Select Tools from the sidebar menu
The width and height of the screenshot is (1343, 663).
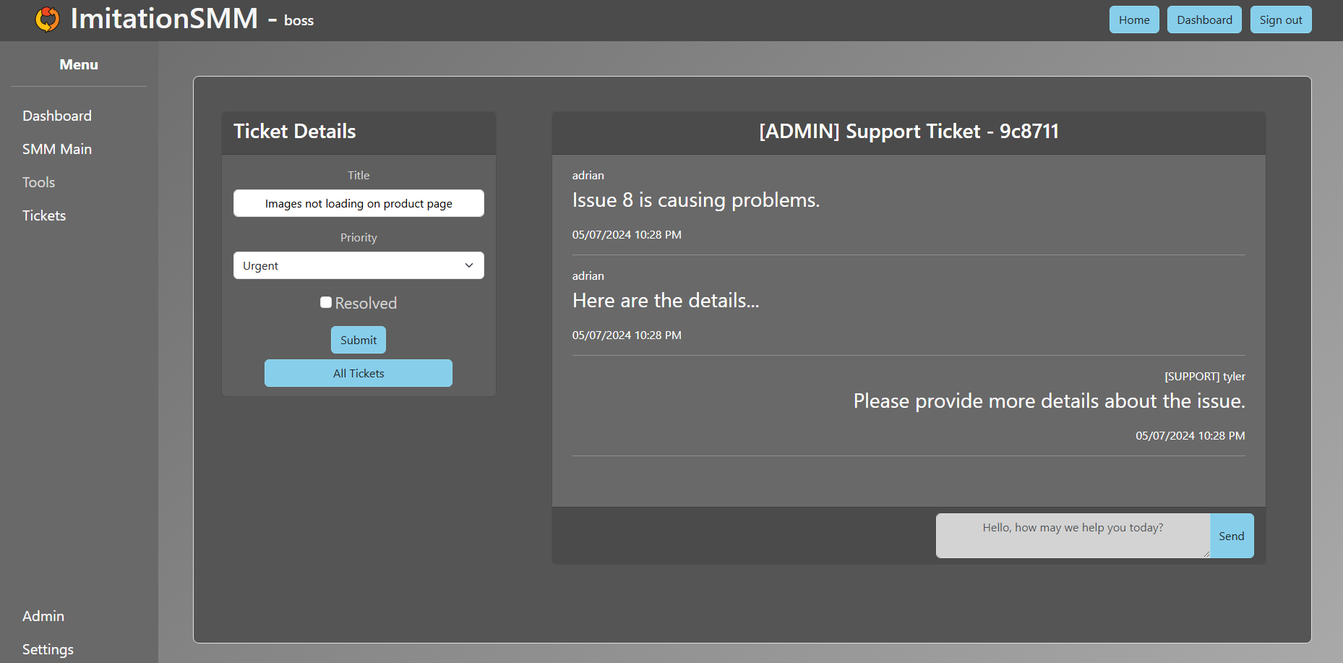coord(39,182)
